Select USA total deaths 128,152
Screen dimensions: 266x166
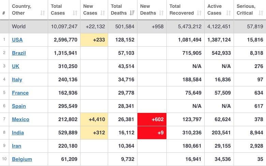click(x=125, y=40)
